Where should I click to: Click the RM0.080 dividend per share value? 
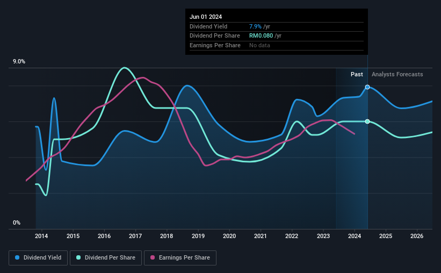(x=261, y=36)
